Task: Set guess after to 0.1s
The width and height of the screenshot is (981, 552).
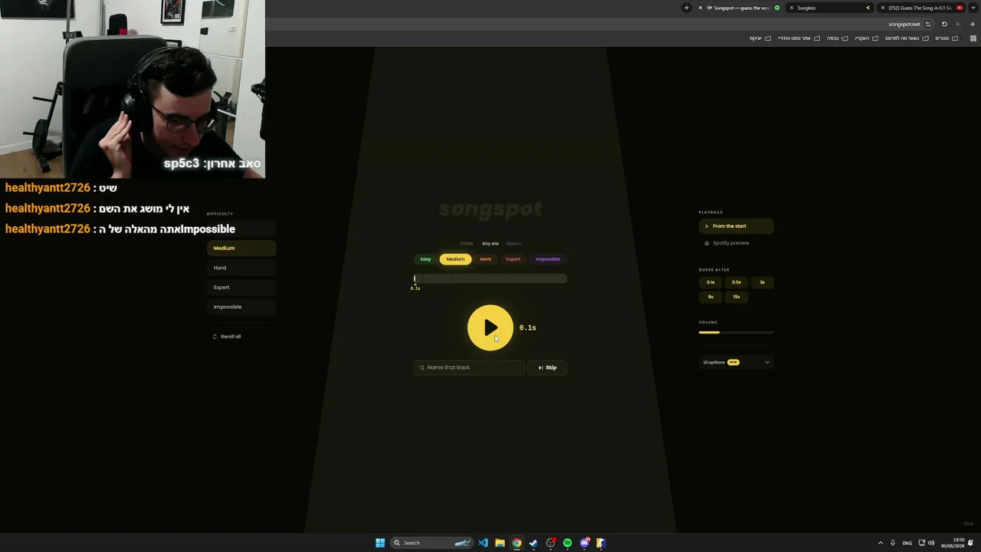Action: 710,282
